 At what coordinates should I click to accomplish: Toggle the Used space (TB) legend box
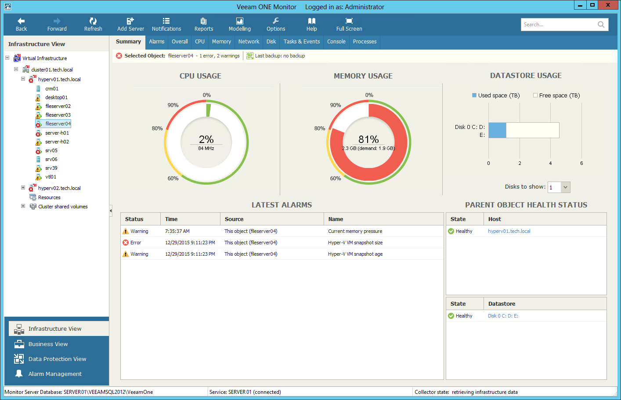pyautogui.click(x=474, y=95)
